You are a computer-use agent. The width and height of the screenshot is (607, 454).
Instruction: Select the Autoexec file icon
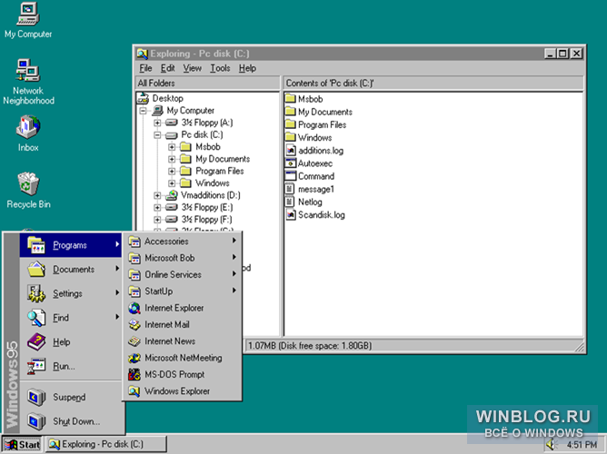pyautogui.click(x=291, y=163)
